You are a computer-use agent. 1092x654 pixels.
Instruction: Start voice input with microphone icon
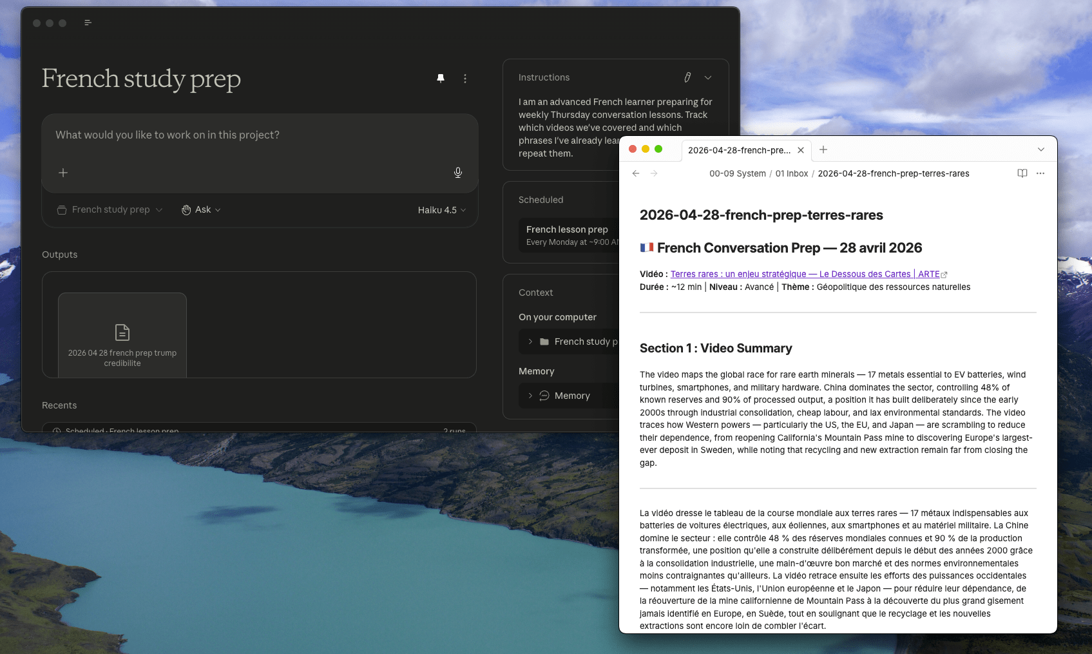[x=458, y=173]
